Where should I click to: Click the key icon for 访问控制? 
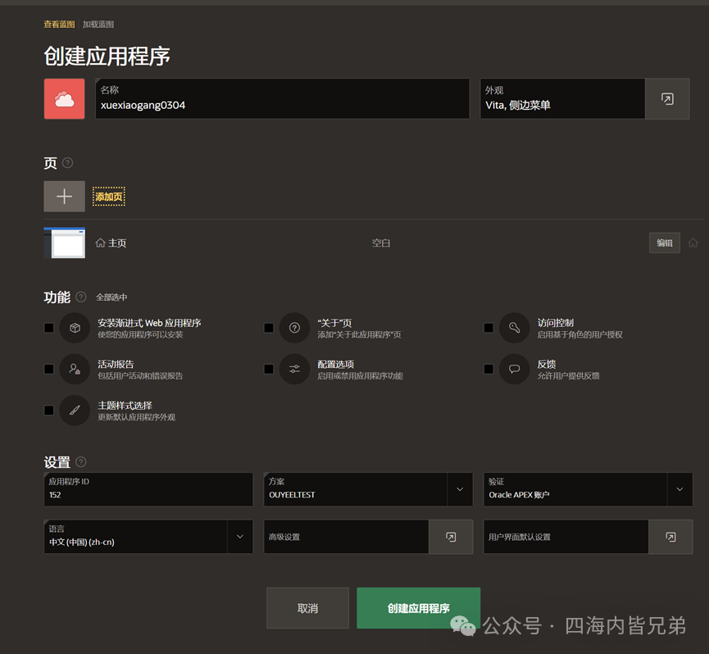514,328
